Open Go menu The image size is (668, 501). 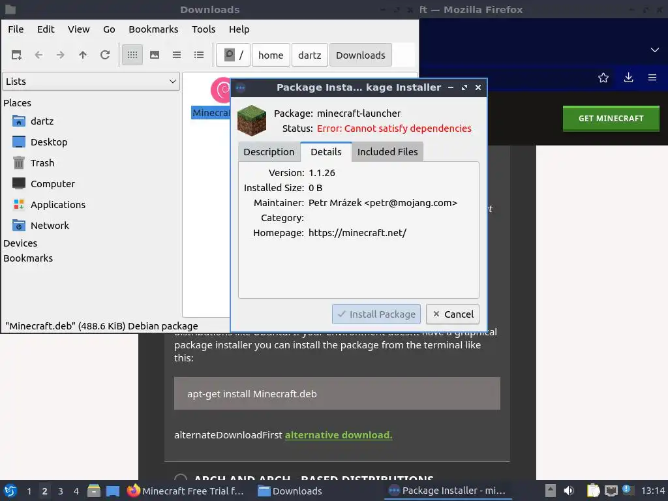tap(109, 29)
